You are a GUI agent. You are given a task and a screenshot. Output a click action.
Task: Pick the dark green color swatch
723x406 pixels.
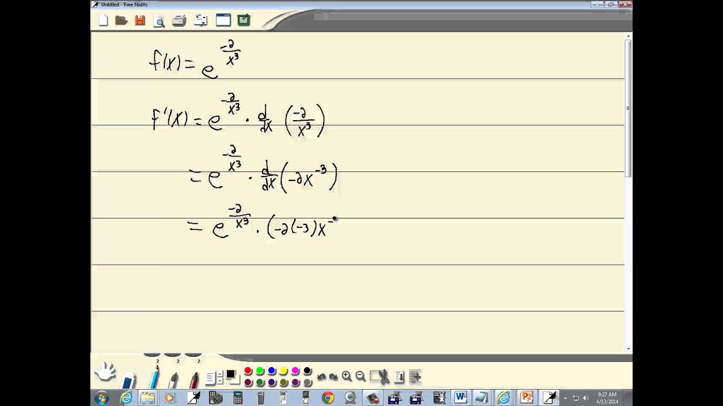[260, 382]
